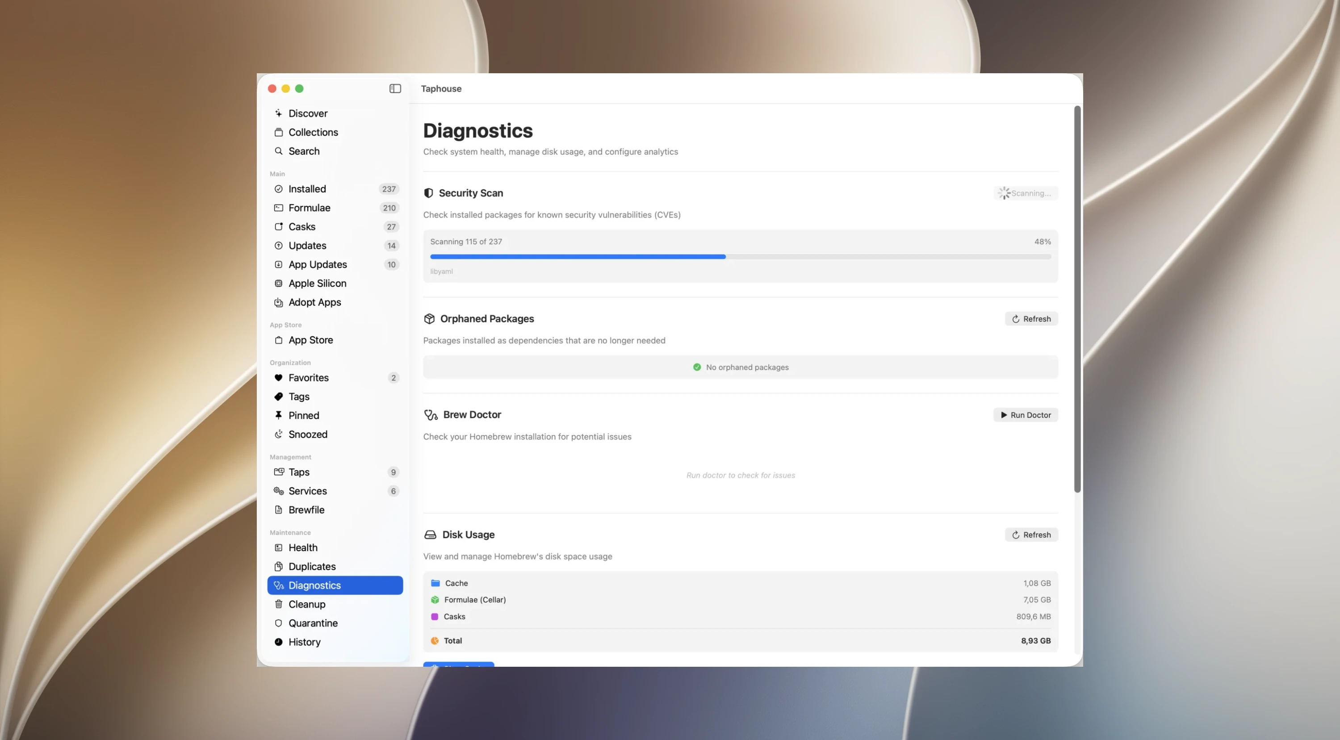Screen dimensions: 1340x740
Task: Select the Cleanup trash icon
Action: (x=278, y=604)
